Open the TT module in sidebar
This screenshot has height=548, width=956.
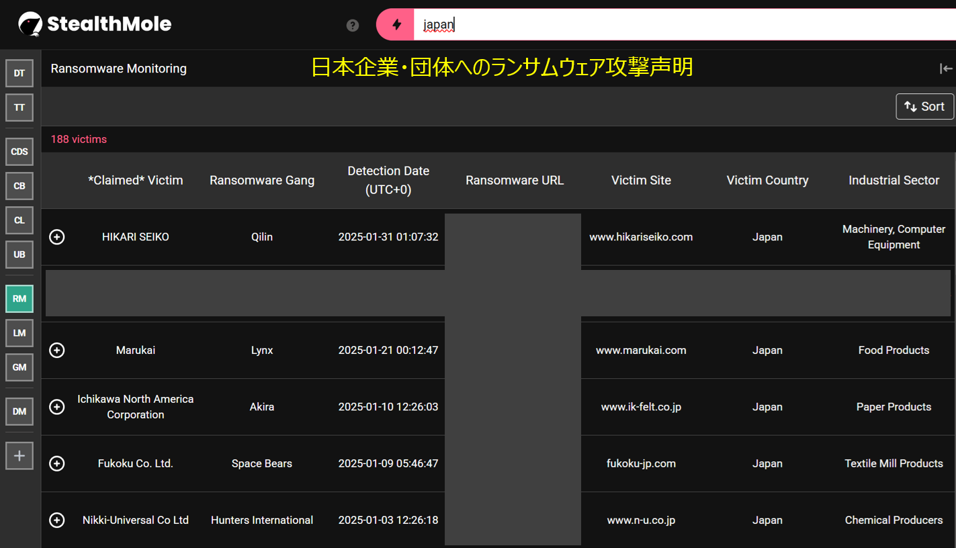point(19,107)
